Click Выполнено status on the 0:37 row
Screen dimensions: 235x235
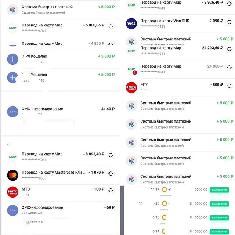[219, 190]
